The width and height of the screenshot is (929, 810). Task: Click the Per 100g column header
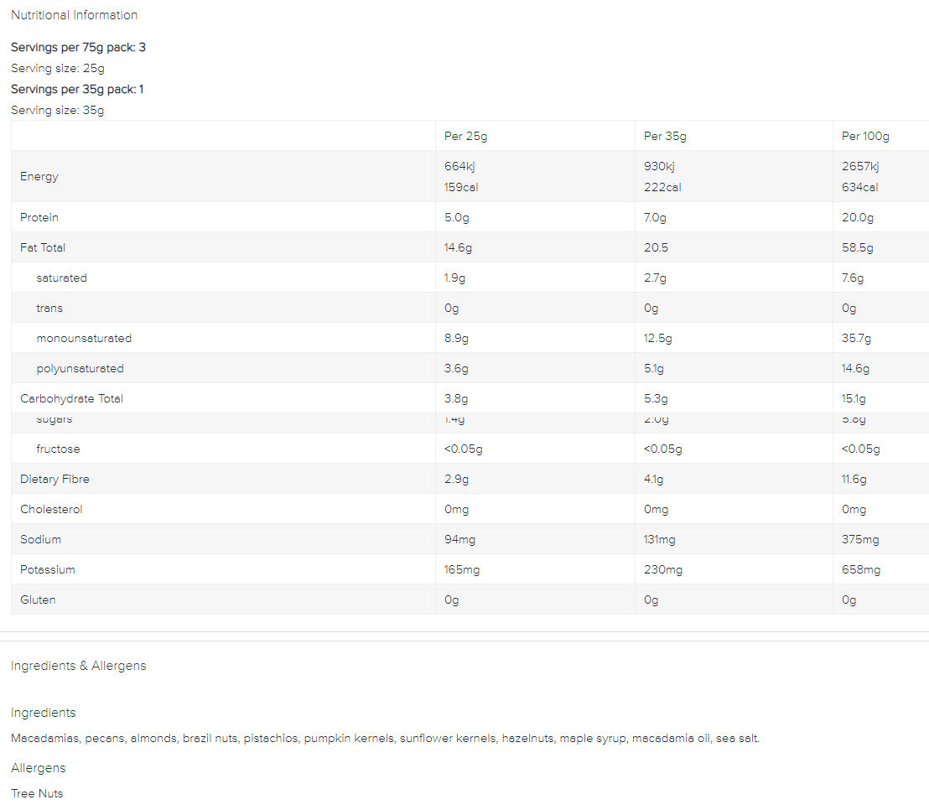[x=865, y=136]
